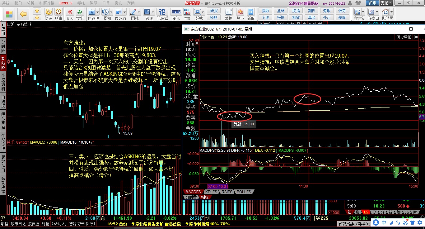Click the 港股 market button
This screenshot has height=229, width=425.
tap(327, 11)
